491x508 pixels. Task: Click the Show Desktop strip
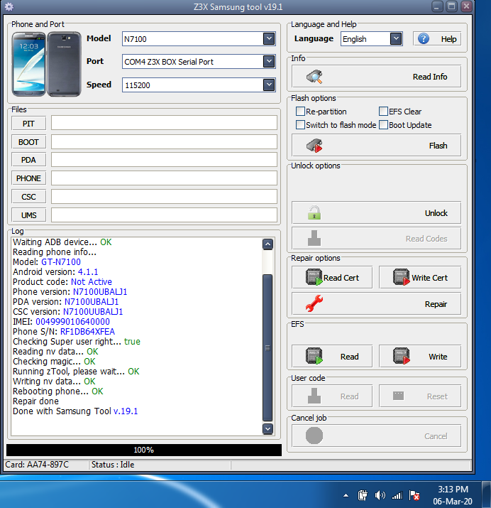[486, 494]
